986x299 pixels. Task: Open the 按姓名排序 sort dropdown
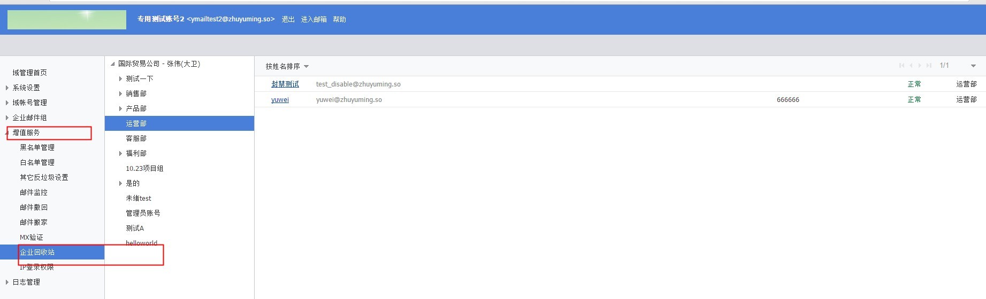[x=287, y=66]
